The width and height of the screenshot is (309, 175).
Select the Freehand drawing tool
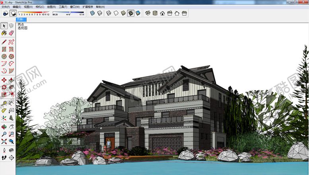click(11, 42)
